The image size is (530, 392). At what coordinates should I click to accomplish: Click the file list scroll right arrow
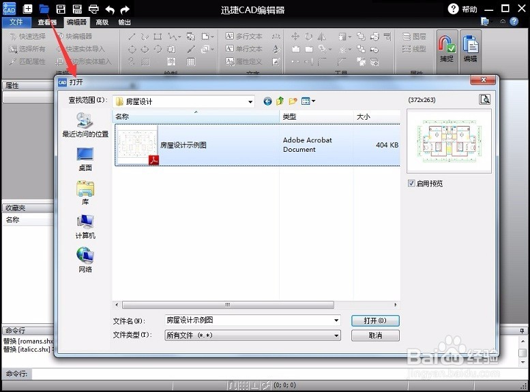click(x=396, y=305)
